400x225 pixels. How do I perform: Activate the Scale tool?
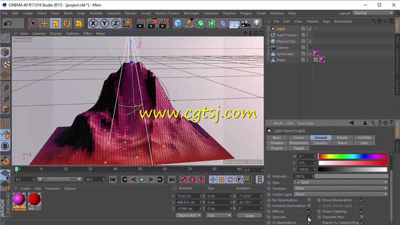pyautogui.click(x=55, y=23)
